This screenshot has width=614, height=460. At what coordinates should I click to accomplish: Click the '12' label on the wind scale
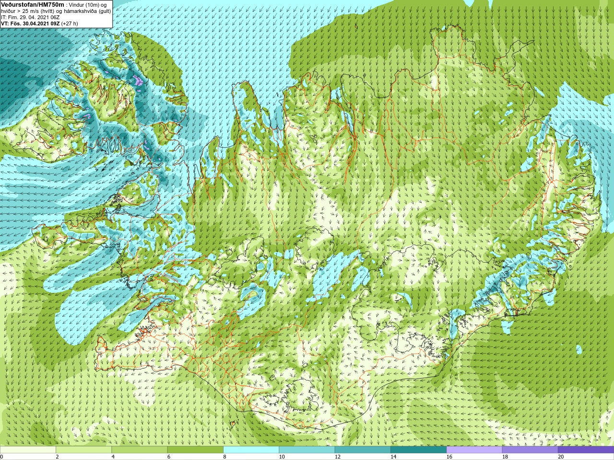coord(338,457)
